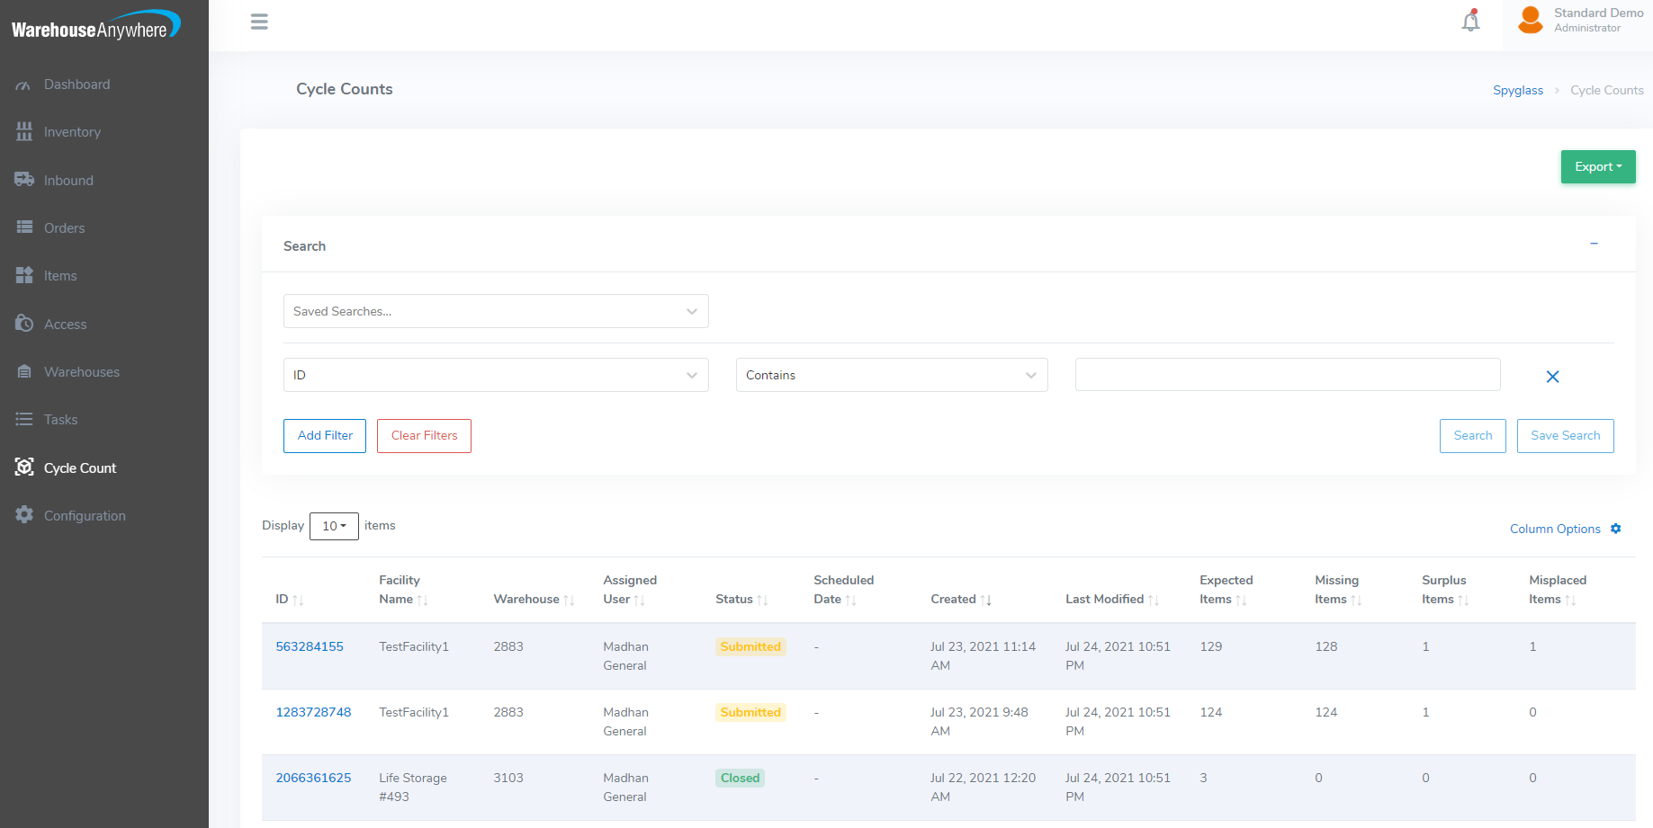Sort by Missing Items column arrows

[1356, 601]
